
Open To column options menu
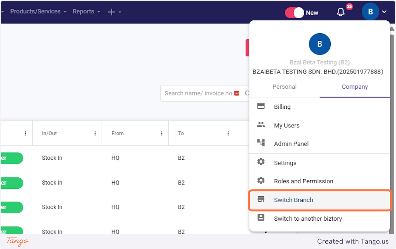point(228,133)
